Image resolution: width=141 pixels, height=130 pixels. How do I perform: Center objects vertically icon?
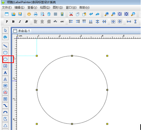click(x=97, y=21)
